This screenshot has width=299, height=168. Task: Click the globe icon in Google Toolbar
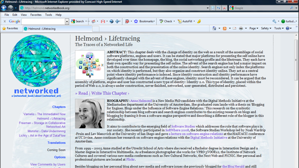(111, 21)
